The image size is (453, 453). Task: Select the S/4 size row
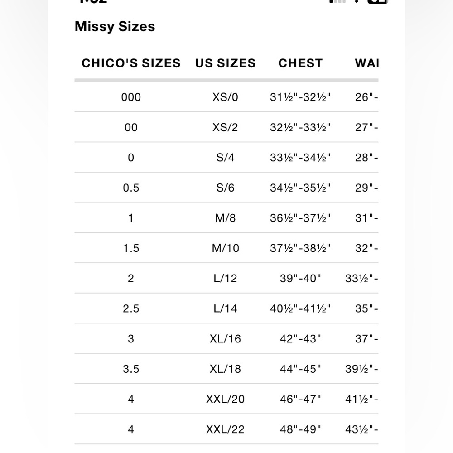click(x=226, y=158)
